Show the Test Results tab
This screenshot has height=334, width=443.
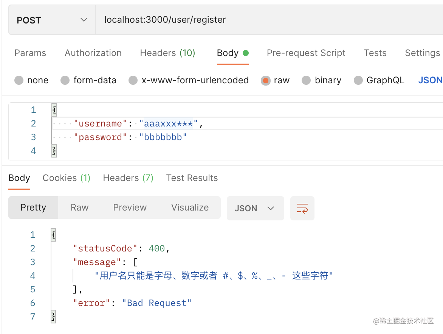tap(192, 178)
